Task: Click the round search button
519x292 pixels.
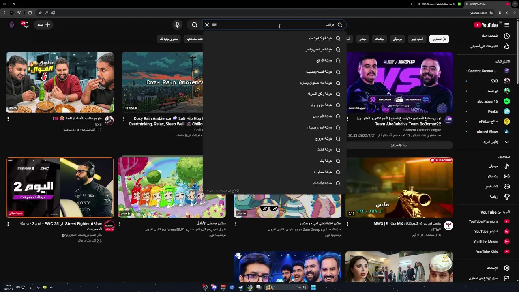Action: [x=195, y=25]
